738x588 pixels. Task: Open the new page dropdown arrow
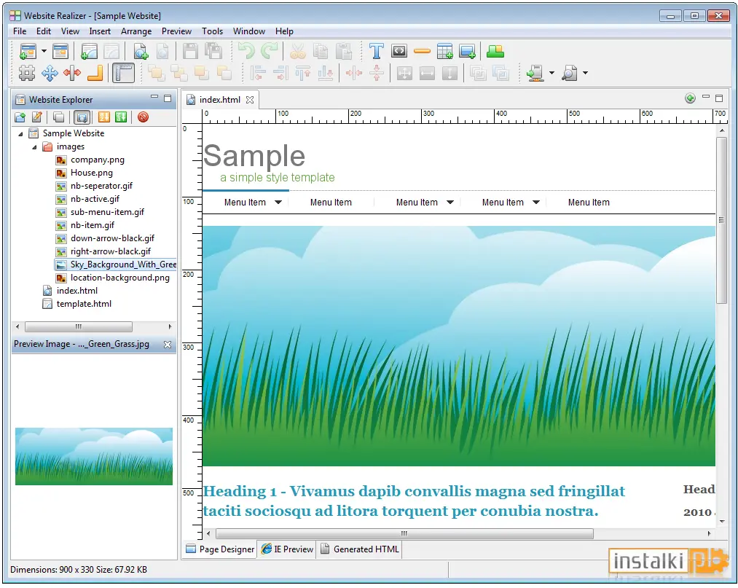(44, 51)
